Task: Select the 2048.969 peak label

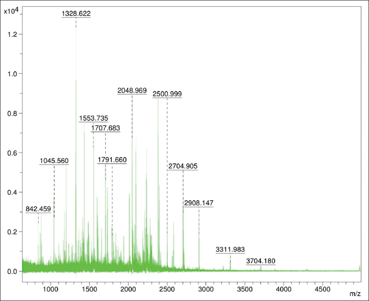Action: click(x=132, y=91)
